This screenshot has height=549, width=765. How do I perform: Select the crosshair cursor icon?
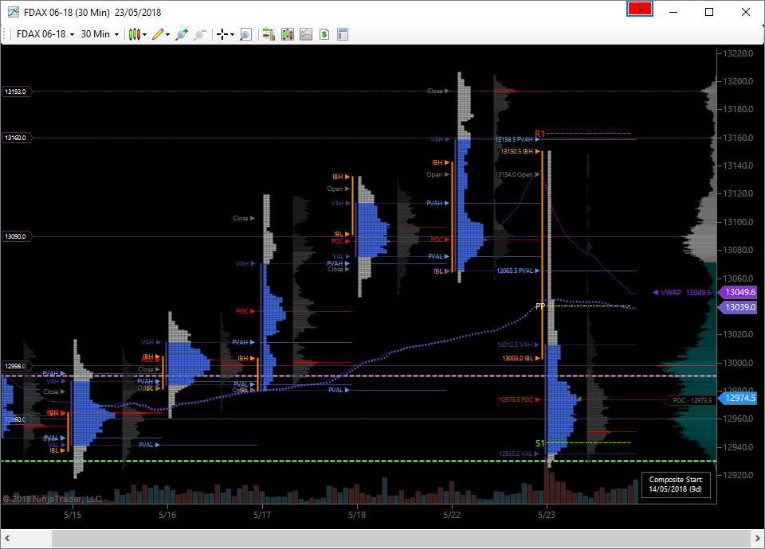pyautogui.click(x=222, y=34)
